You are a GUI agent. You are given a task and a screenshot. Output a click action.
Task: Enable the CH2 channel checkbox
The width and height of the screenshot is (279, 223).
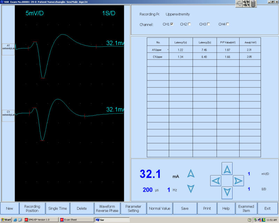pyautogui.click(x=189, y=24)
